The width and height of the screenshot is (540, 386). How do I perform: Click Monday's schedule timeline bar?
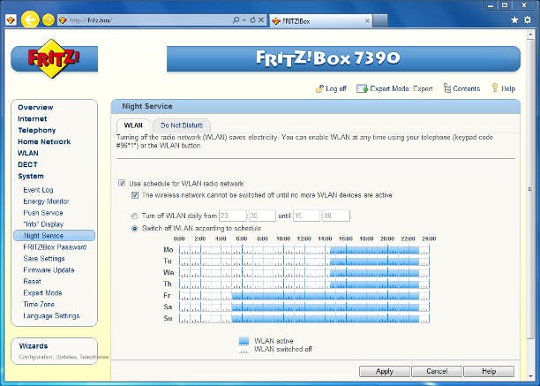(x=304, y=250)
